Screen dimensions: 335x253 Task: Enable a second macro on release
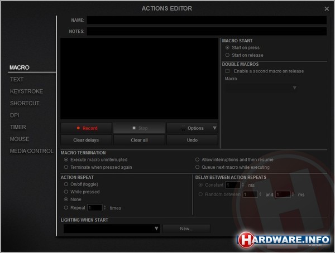pos(227,71)
